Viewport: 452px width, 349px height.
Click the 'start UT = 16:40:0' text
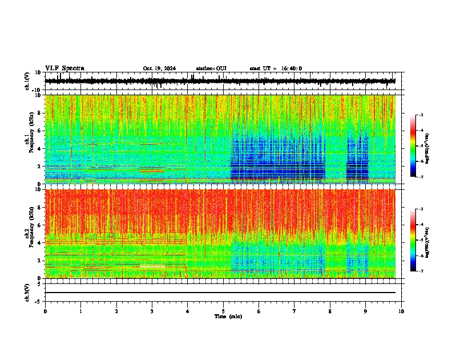[276, 68]
